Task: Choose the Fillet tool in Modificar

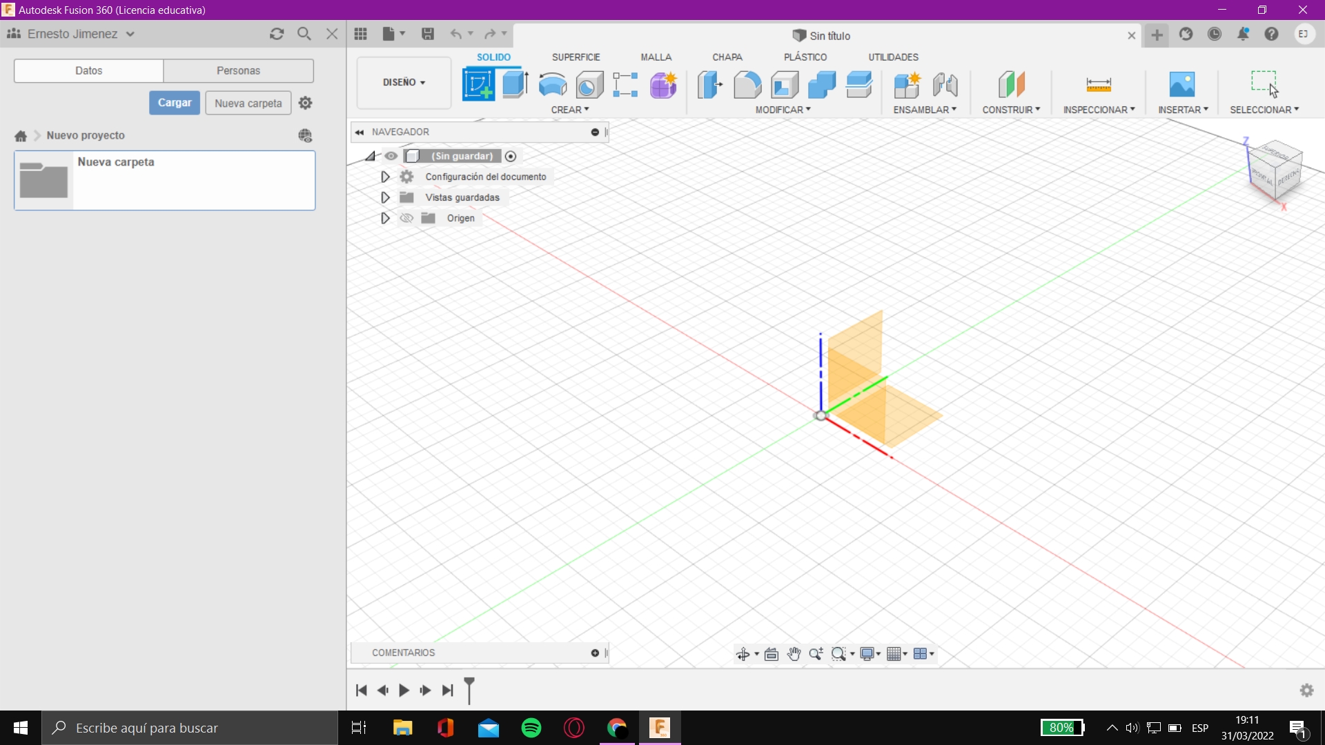Action: [747, 85]
